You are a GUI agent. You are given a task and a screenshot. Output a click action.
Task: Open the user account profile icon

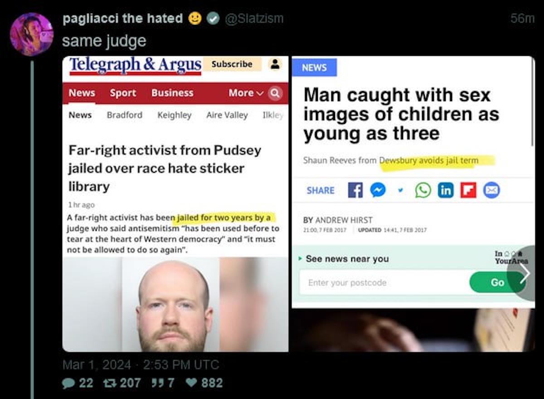coord(275,64)
